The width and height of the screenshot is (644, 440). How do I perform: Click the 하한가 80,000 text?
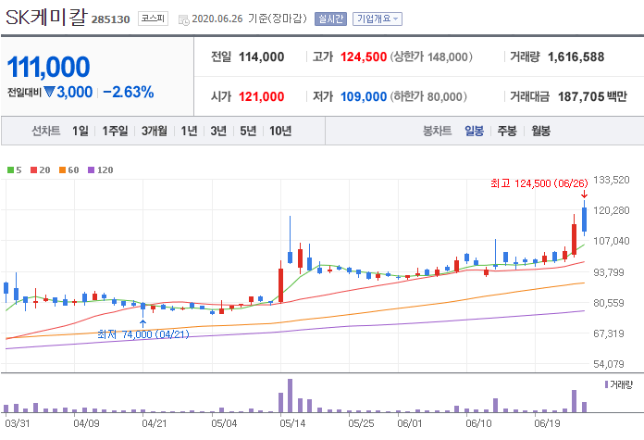point(428,96)
